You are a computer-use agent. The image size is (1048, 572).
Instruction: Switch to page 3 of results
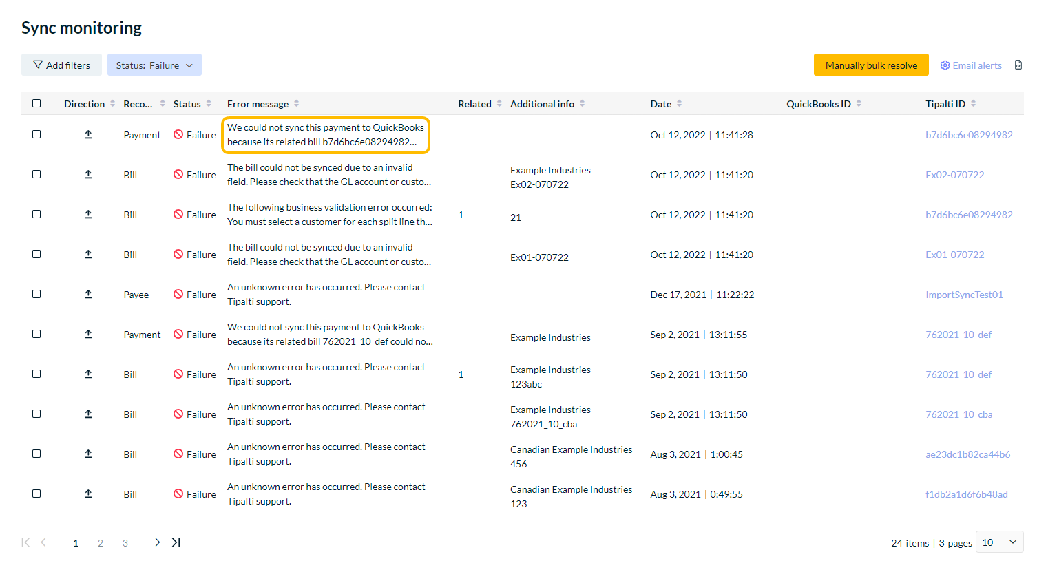[125, 543]
